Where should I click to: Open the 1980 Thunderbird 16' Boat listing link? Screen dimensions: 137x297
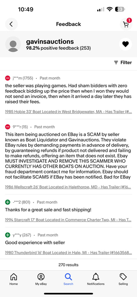click(x=68, y=253)
